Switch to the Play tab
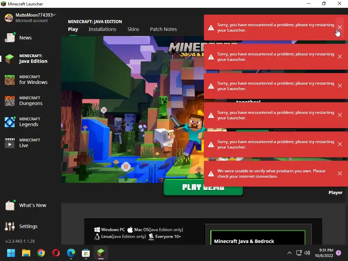The width and height of the screenshot is (348, 261). (x=73, y=29)
